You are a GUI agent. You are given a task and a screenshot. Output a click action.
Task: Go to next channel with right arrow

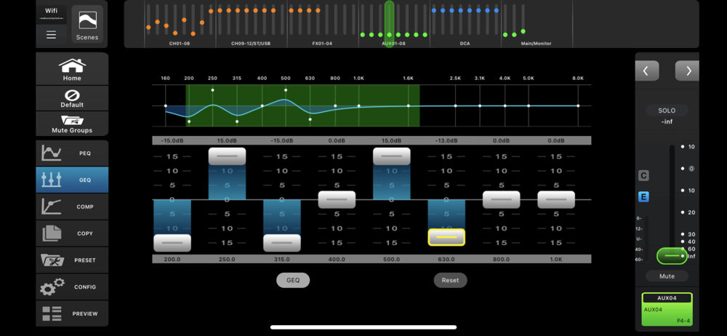[x=687, y=71]
